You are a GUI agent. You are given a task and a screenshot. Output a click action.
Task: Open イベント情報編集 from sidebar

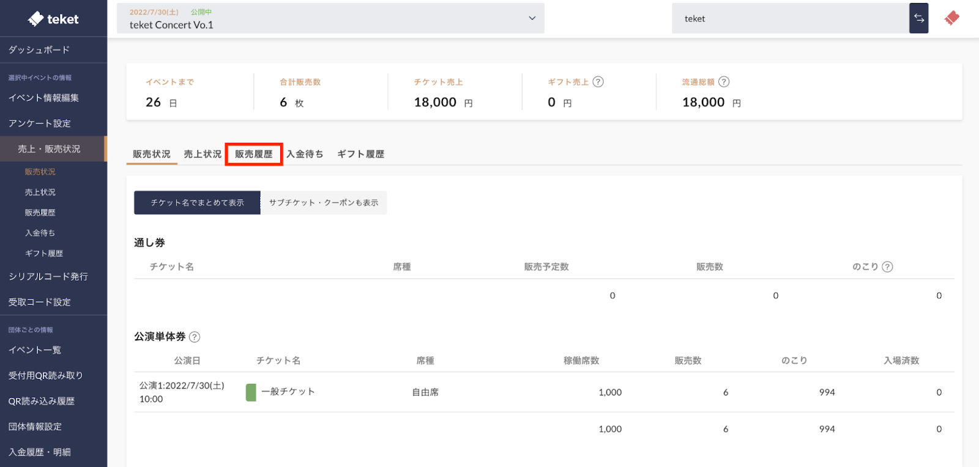(43, 98)
